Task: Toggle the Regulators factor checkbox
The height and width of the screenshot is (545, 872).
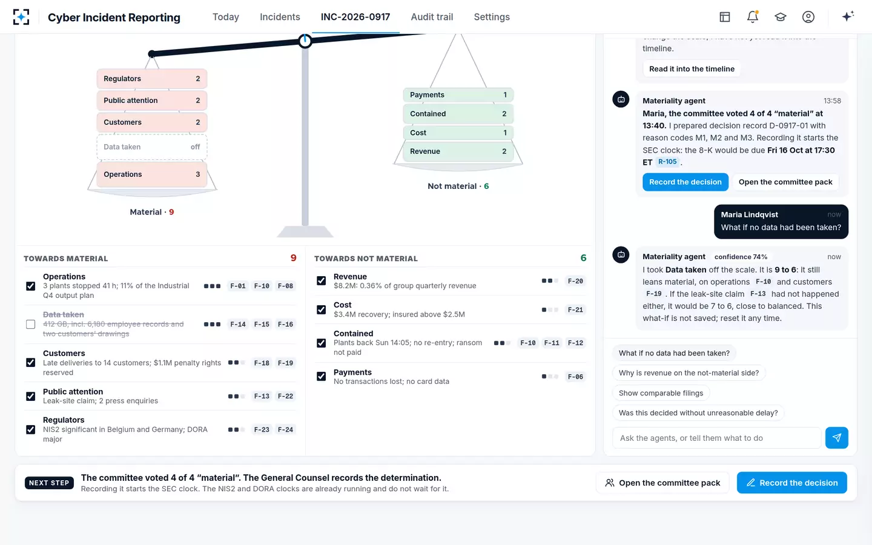Action: (31, 429)
